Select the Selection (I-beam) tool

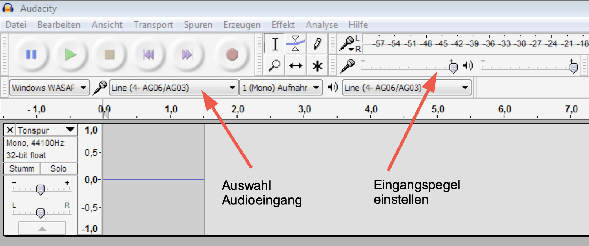pos(275,45)
